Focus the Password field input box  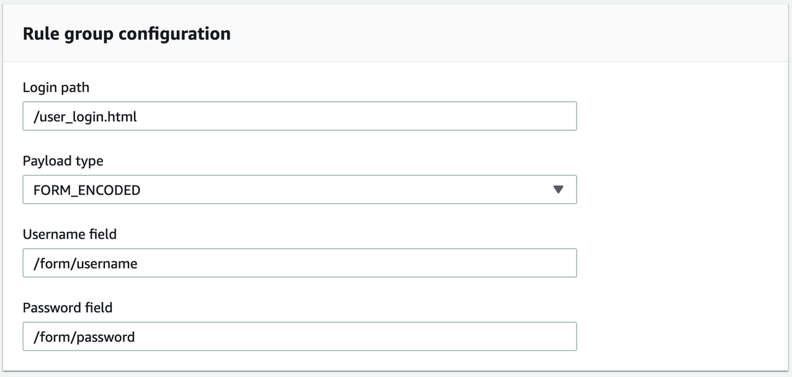(299, 336)
